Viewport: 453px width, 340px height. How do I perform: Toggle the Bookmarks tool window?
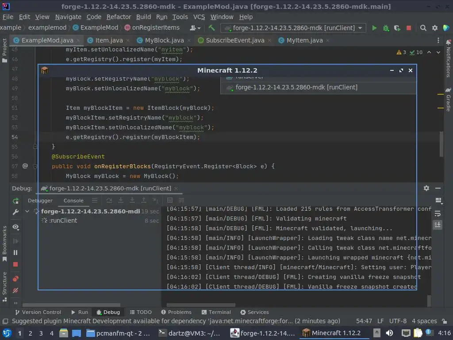[x=4, y=244]
